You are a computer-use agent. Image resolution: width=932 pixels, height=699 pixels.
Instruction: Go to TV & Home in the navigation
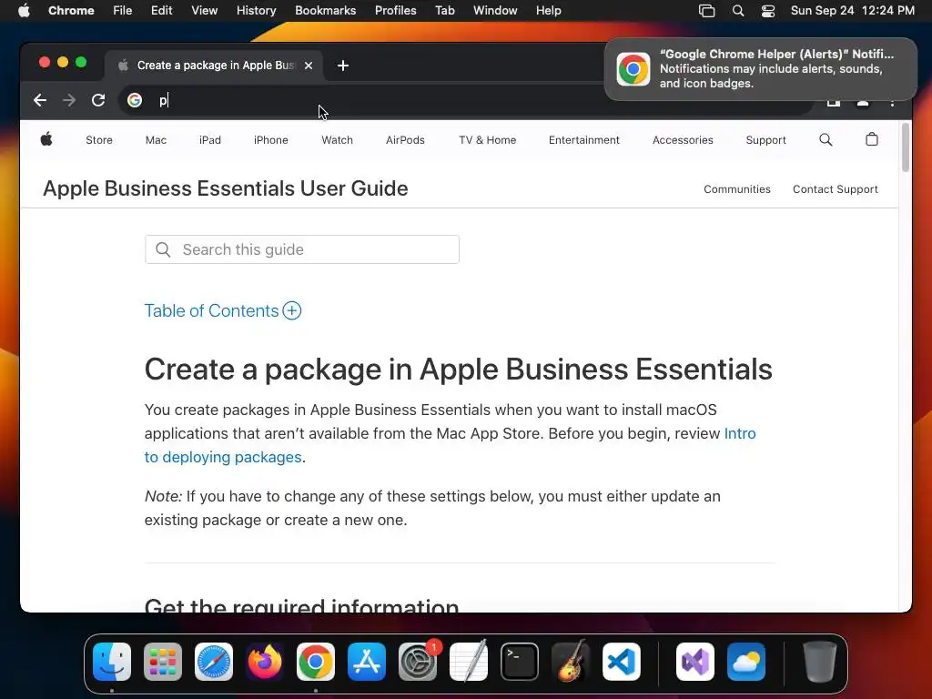tap(488, 139)
